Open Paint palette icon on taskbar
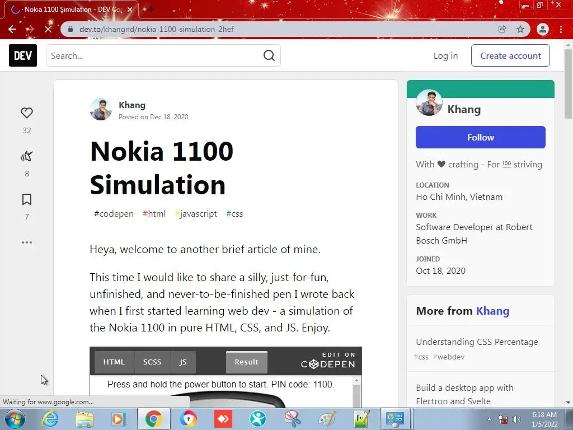Image resolution: width=573 pixels, height=430 pixels. coord(327,419)
